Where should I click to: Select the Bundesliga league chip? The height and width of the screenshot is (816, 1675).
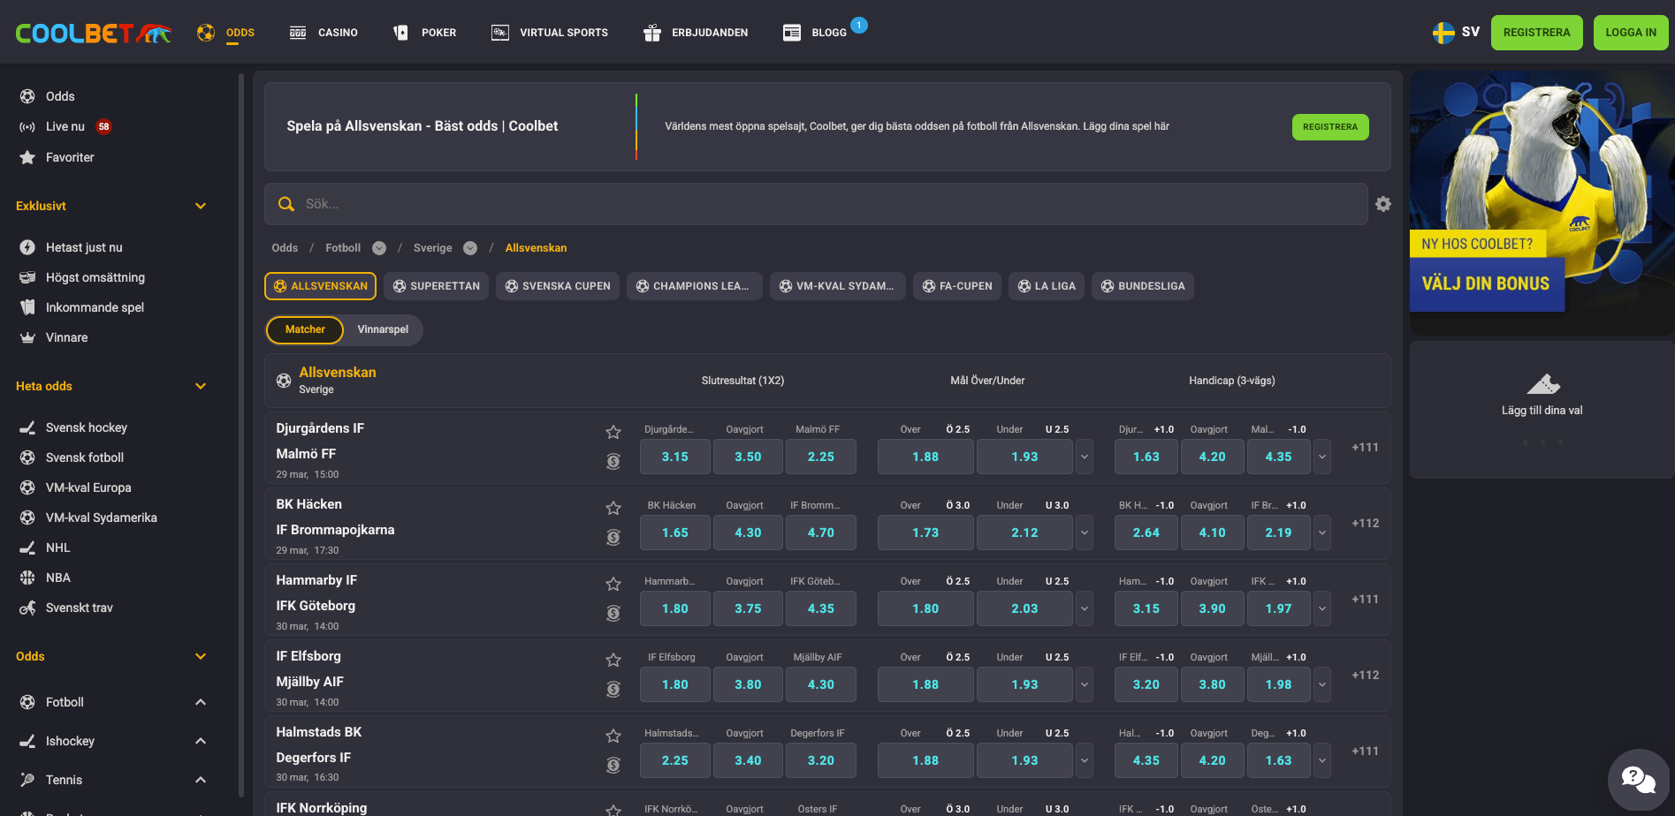(x=1143, y=286)
